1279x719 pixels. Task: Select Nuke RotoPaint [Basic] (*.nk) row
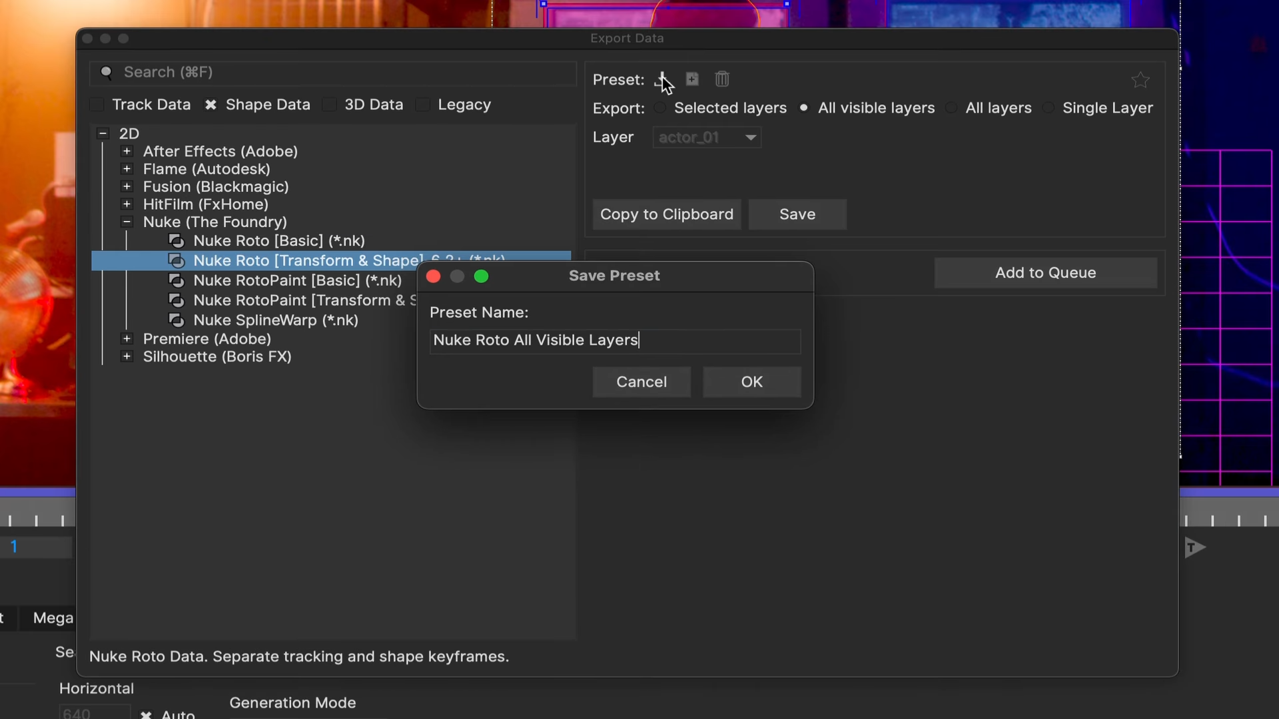coord(298,280)
